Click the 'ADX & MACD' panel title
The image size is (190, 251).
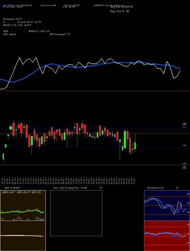12,188
